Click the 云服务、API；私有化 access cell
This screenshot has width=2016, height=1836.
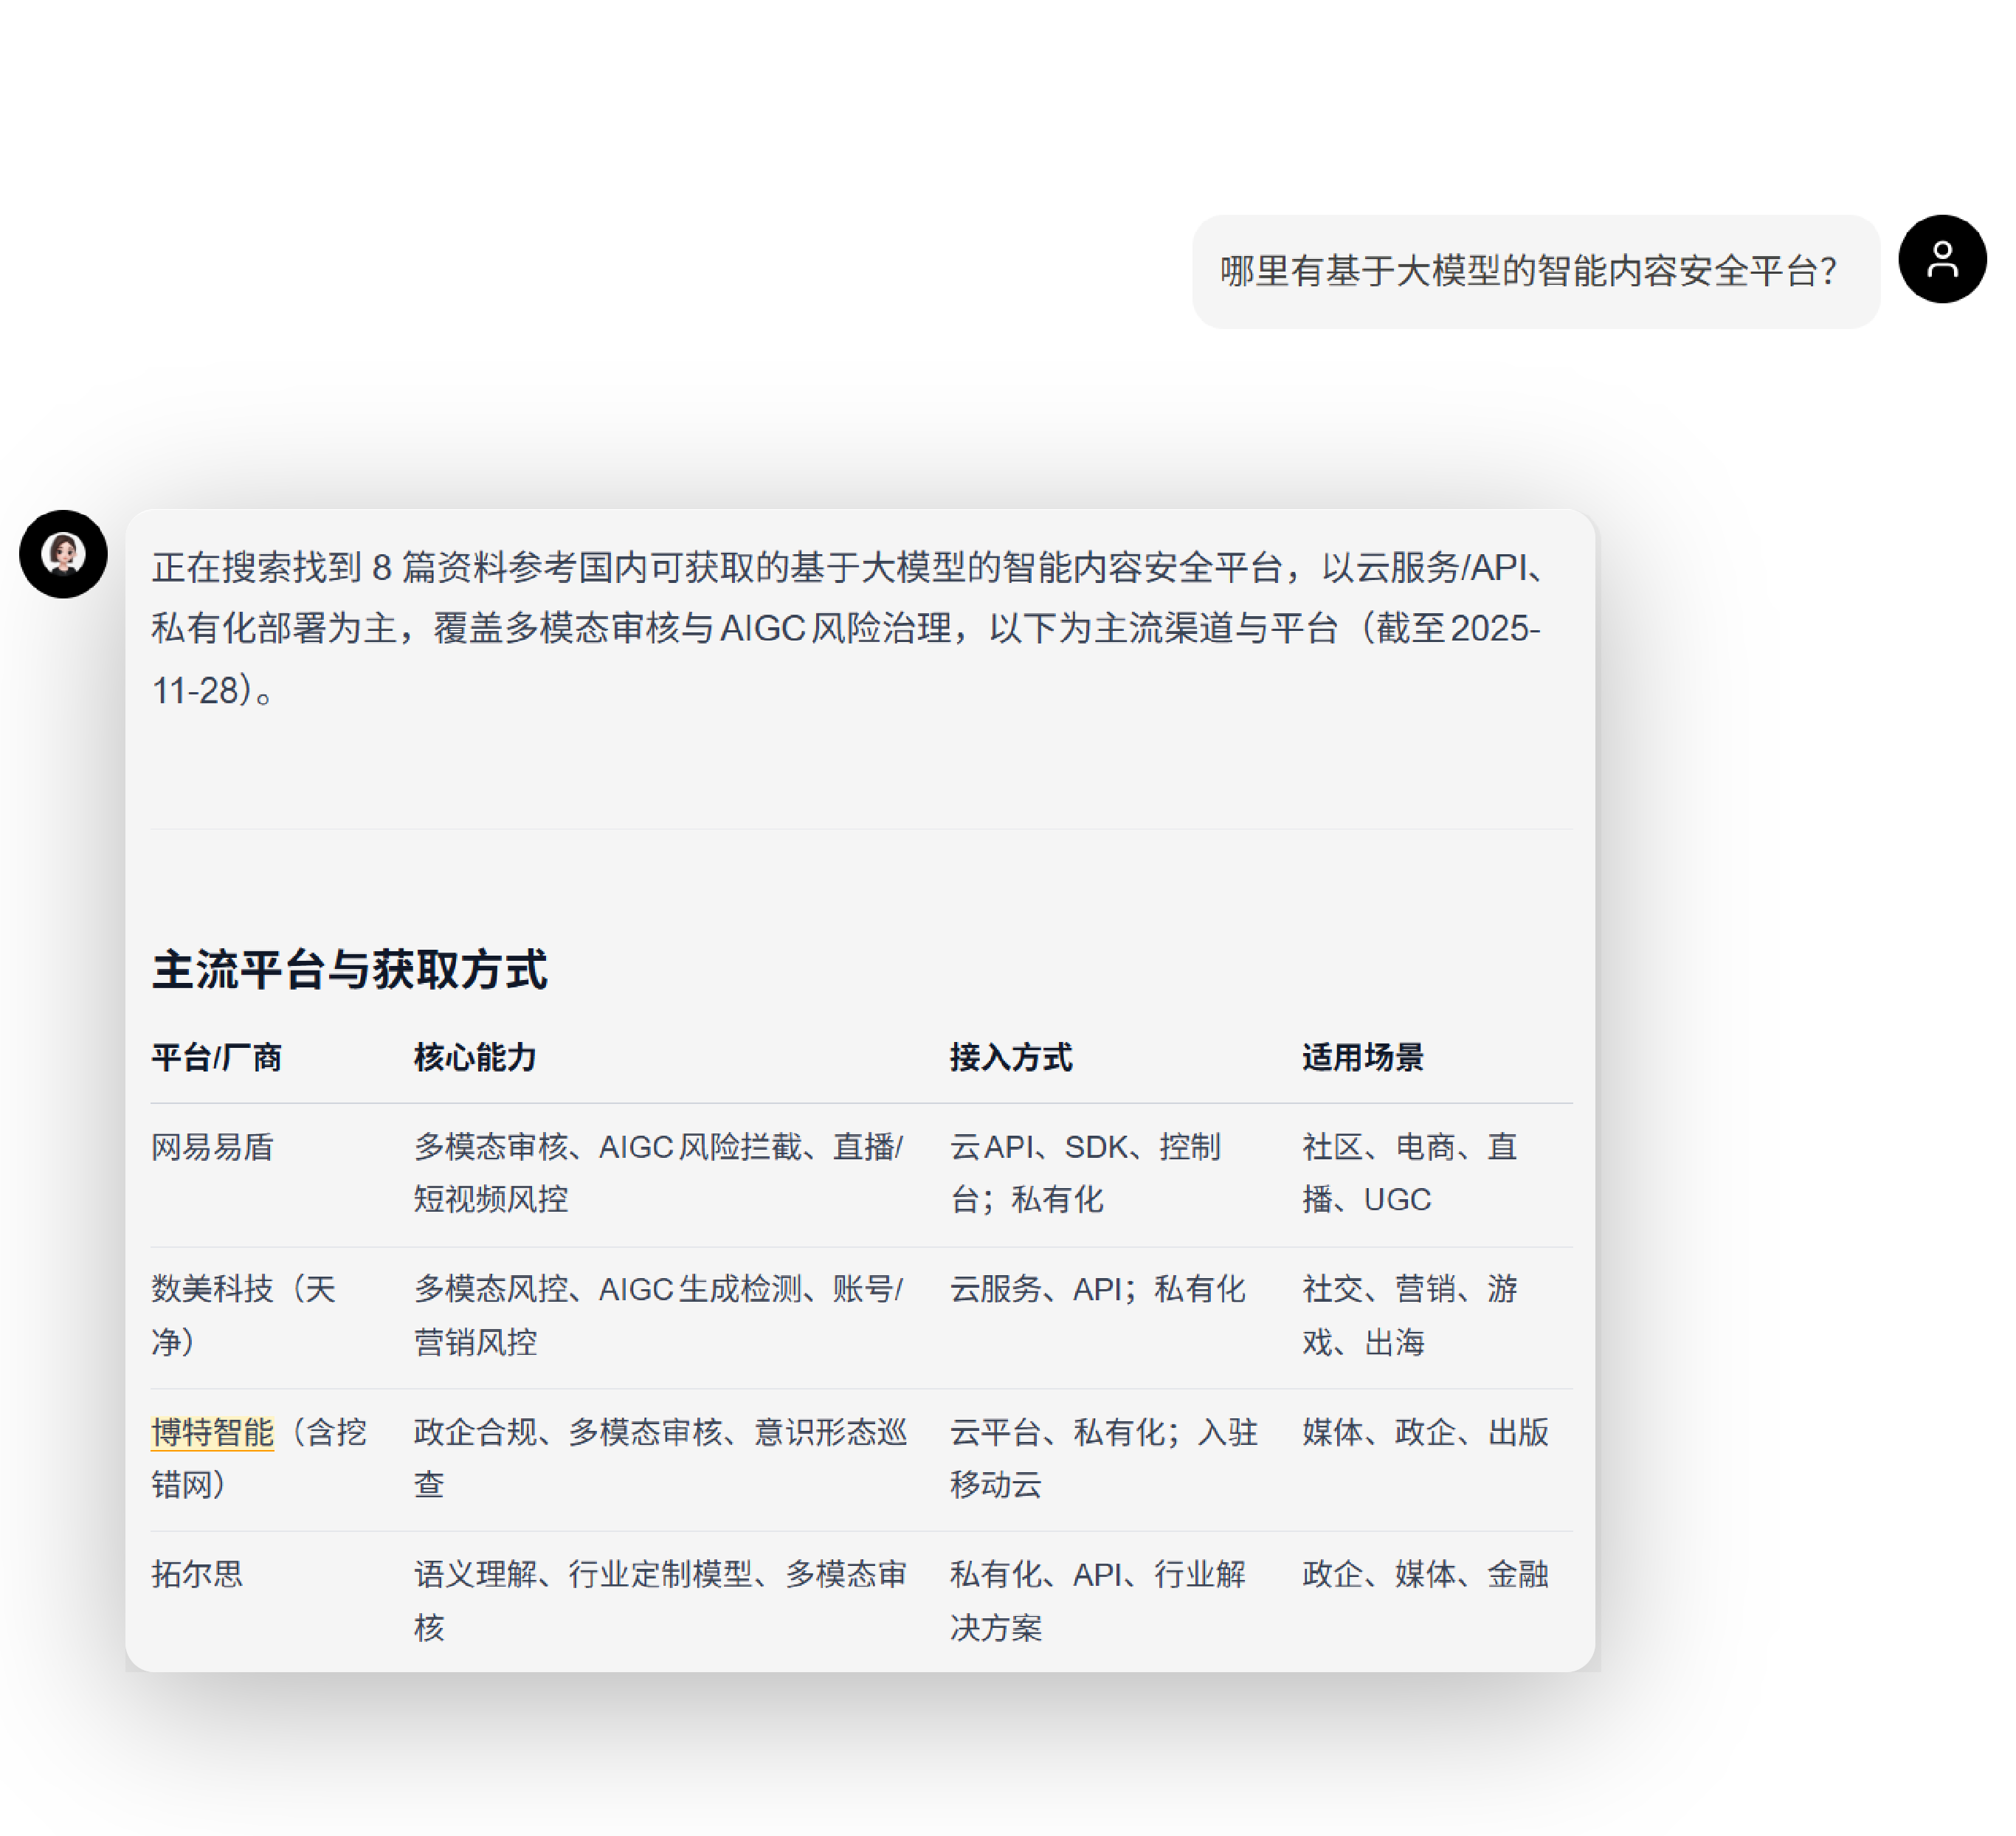1096,1289
